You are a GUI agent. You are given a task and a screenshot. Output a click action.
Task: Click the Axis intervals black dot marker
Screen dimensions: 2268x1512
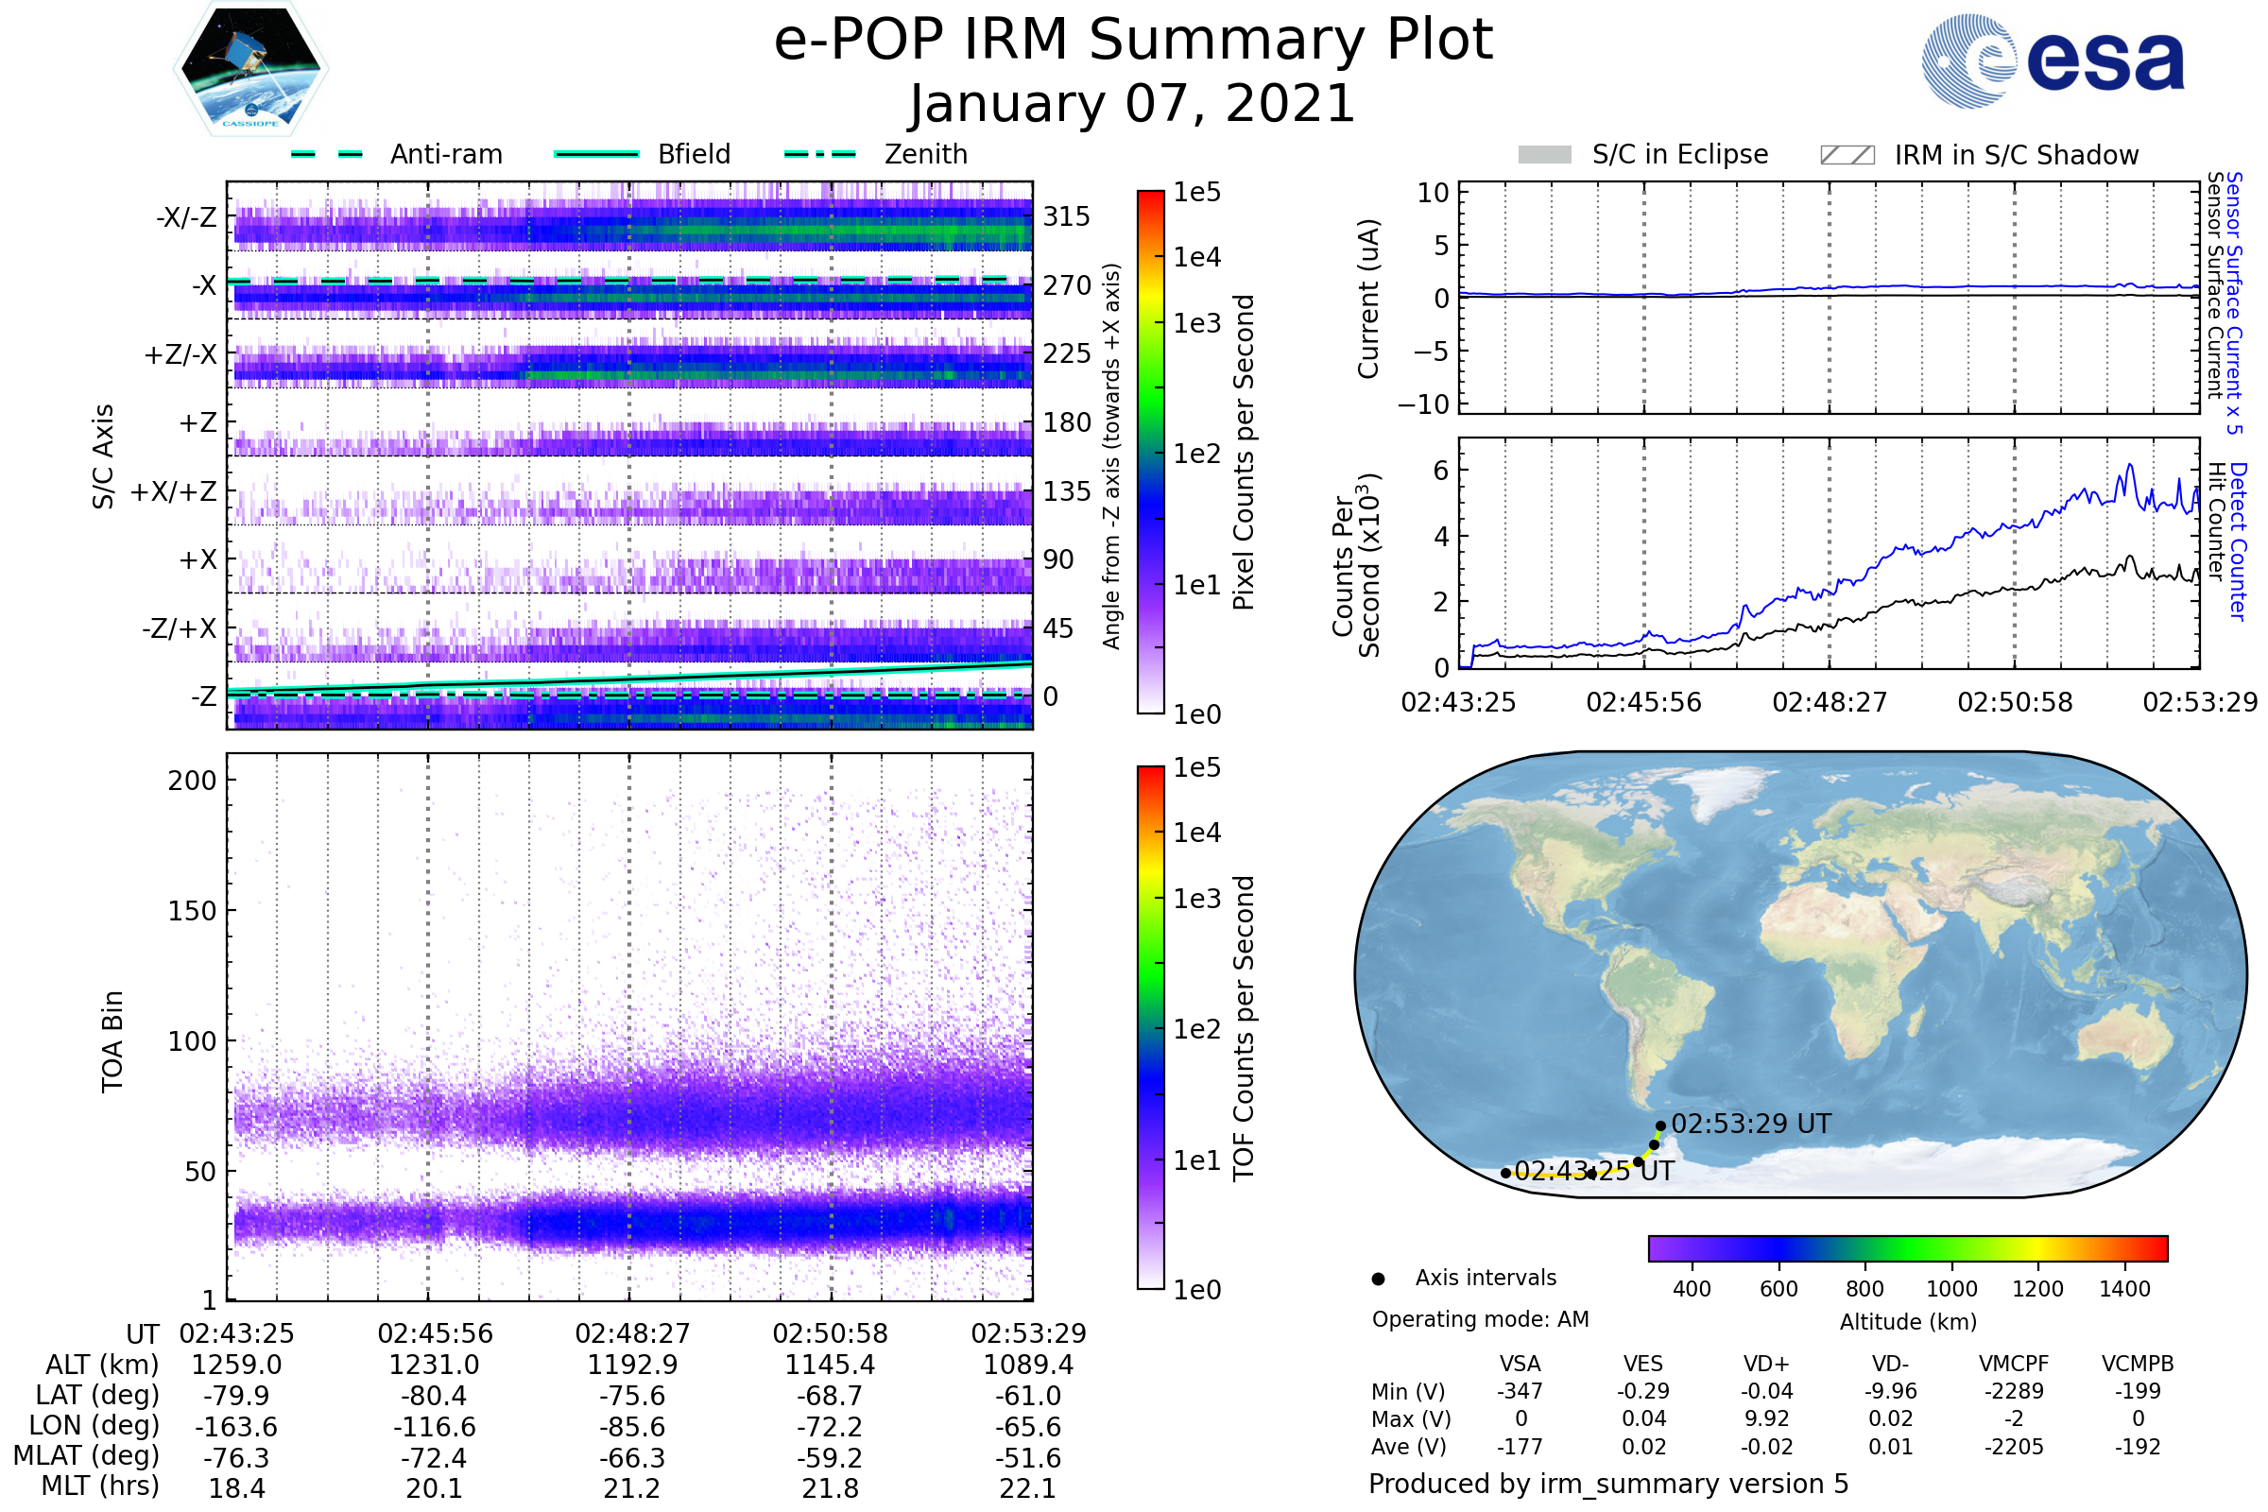click(x=1378, y=1280)
